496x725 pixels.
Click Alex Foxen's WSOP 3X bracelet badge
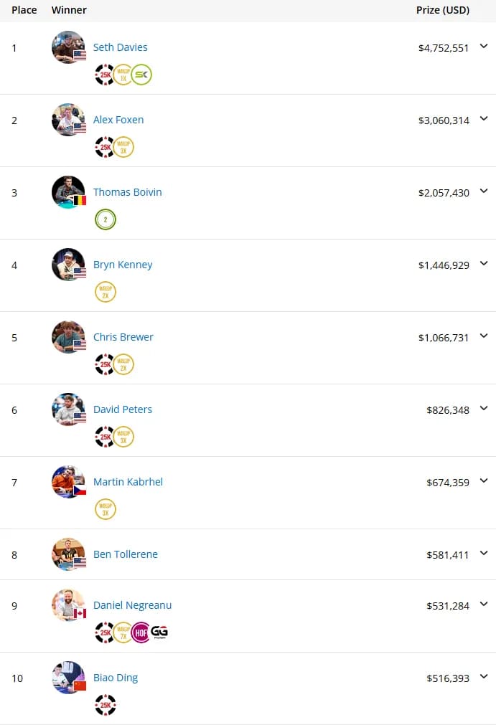tap(123, 147)
